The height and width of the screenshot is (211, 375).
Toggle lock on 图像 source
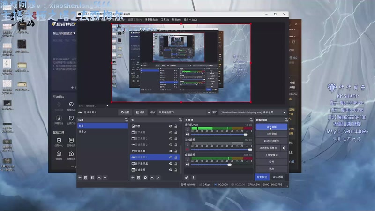pos(176,126)
